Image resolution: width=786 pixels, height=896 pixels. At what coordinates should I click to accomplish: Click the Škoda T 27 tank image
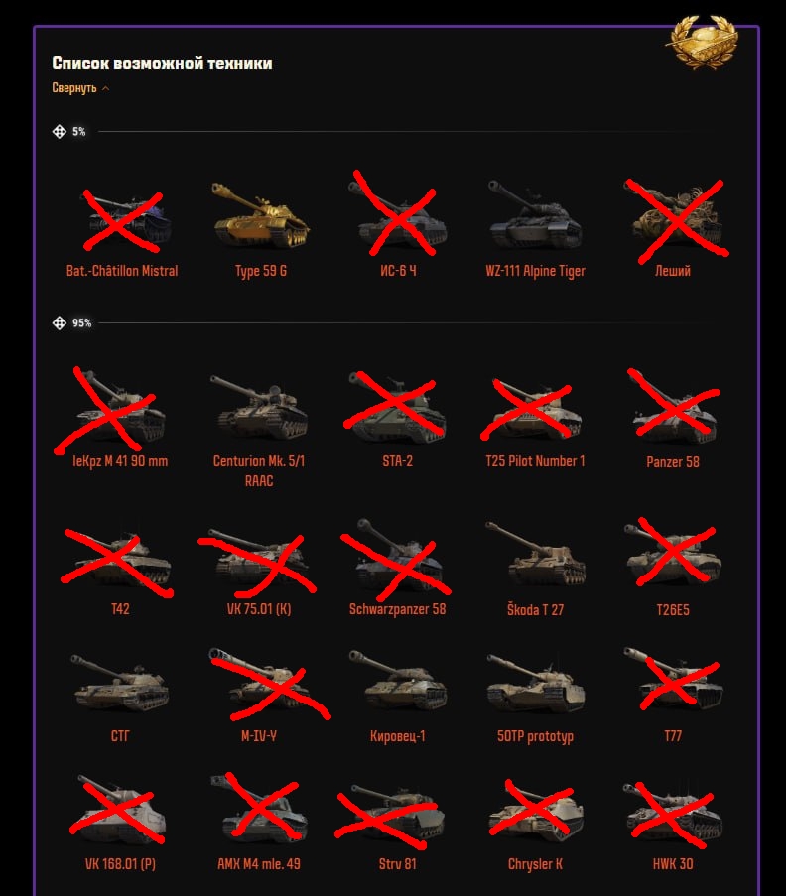(536, 555)
